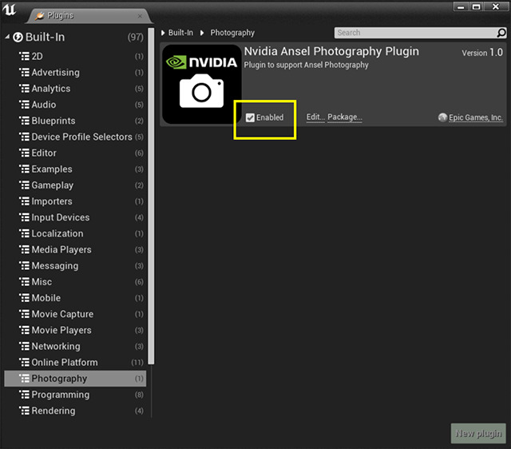Click the Gameplay category list icon
This screenshot has height=449, width=511.
point(25,185)
